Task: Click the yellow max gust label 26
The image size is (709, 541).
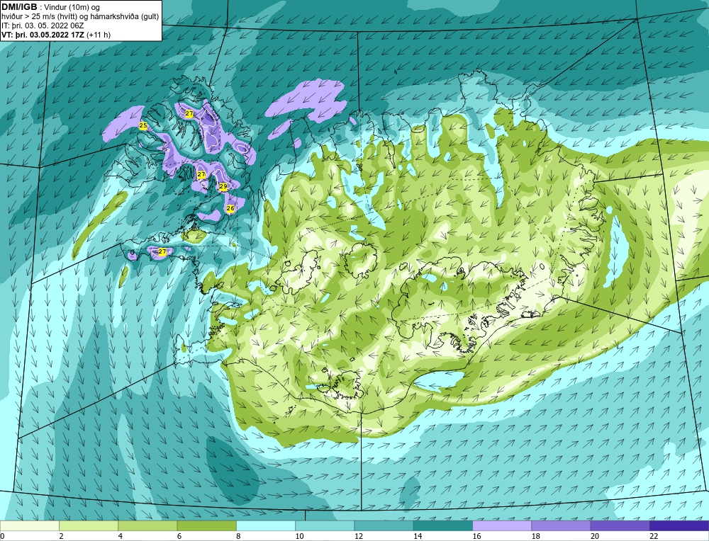Action: [x=230, y=208]
